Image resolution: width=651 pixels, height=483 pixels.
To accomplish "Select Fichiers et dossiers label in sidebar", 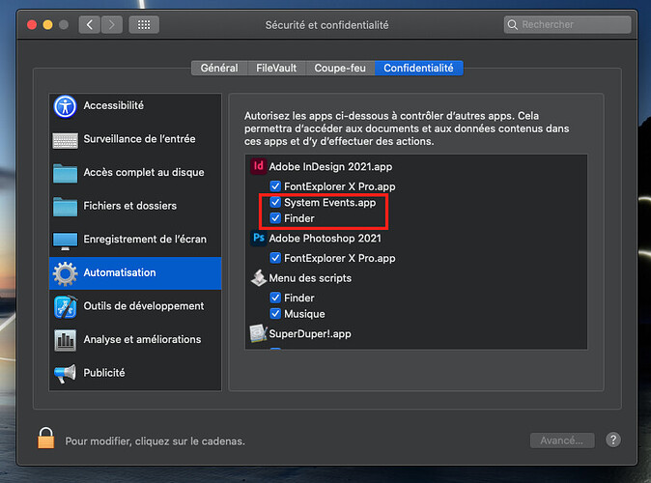I will tap(130, 206).
